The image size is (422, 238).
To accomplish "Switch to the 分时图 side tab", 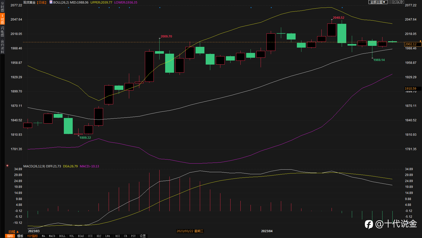I will coord(2,7).
